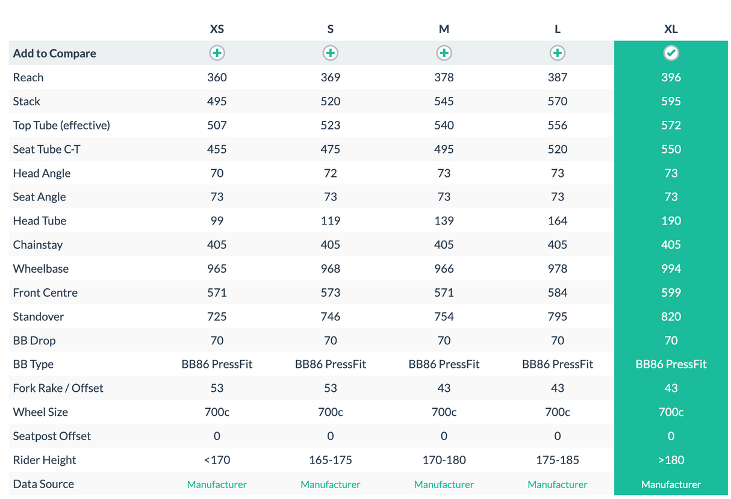Select the XL column header
The height and width of the screenshot is (499, 731).
(671, 29)
